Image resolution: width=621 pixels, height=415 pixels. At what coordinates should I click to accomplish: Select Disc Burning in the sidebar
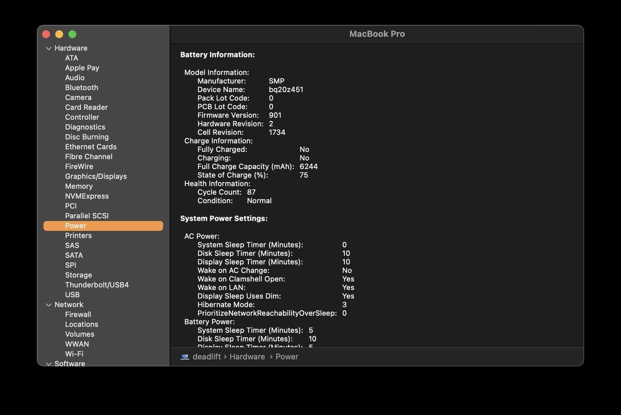click(x=87, y=137)
